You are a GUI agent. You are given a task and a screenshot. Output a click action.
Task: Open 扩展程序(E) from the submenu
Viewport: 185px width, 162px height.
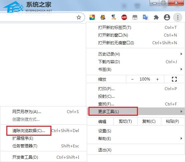pos(44,138)
